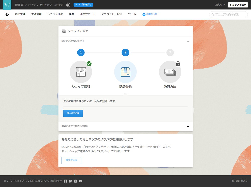Open the ショップ作成 menu
251x187 pixels.
55,14
